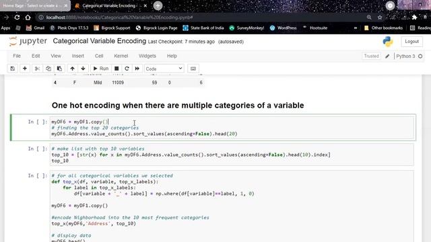
Task: Insert a cell below with plus icon
Action: [x=25, y=69]
